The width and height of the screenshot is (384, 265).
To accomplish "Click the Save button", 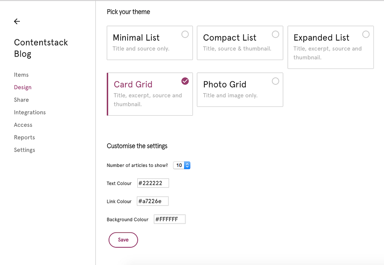I will coord(123,240).
